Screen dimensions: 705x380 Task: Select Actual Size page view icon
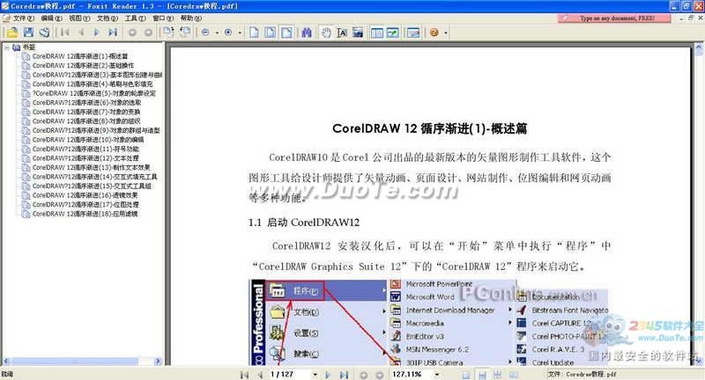[254, 33]
